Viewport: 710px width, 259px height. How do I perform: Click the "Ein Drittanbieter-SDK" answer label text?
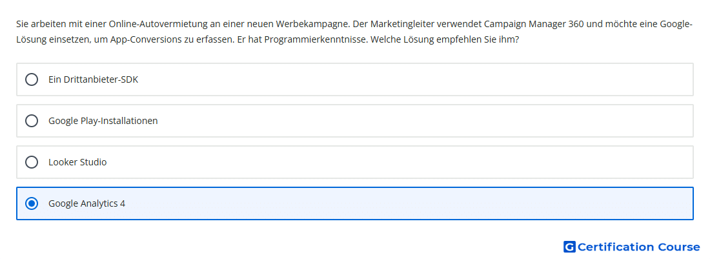coord(94,79)
